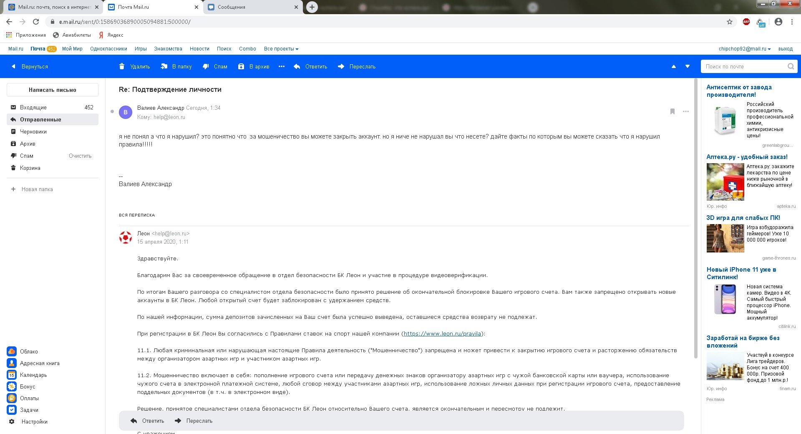The image size is (801, 434).
Task: Open the leon.ru/pravila link
Action: coord(442,333)
